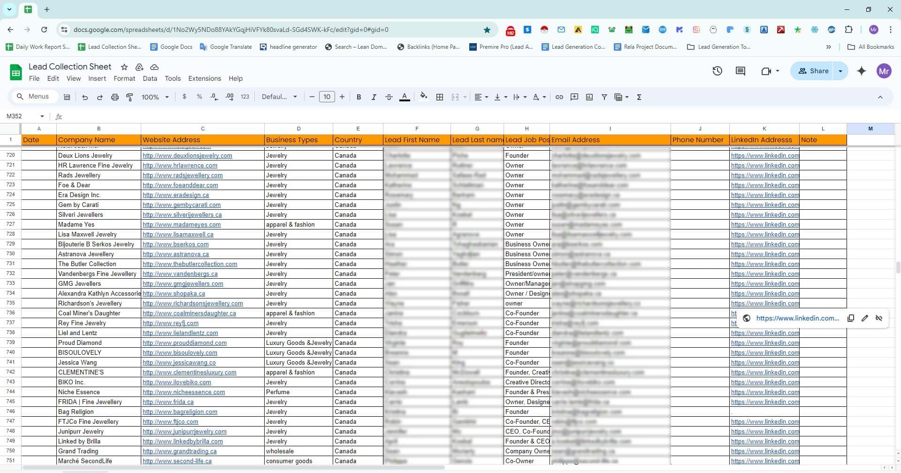Select column M header
Image resolution: width=901 pixels, height=473 pixels.
pos(870,129)
